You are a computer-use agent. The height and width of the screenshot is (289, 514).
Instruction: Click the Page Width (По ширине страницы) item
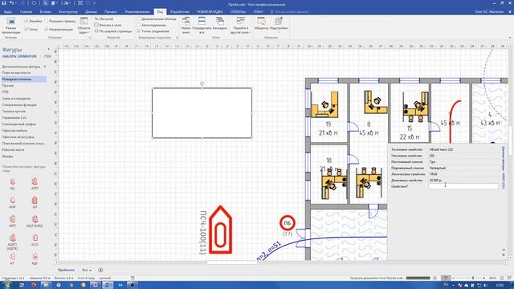tap(113, 31)
